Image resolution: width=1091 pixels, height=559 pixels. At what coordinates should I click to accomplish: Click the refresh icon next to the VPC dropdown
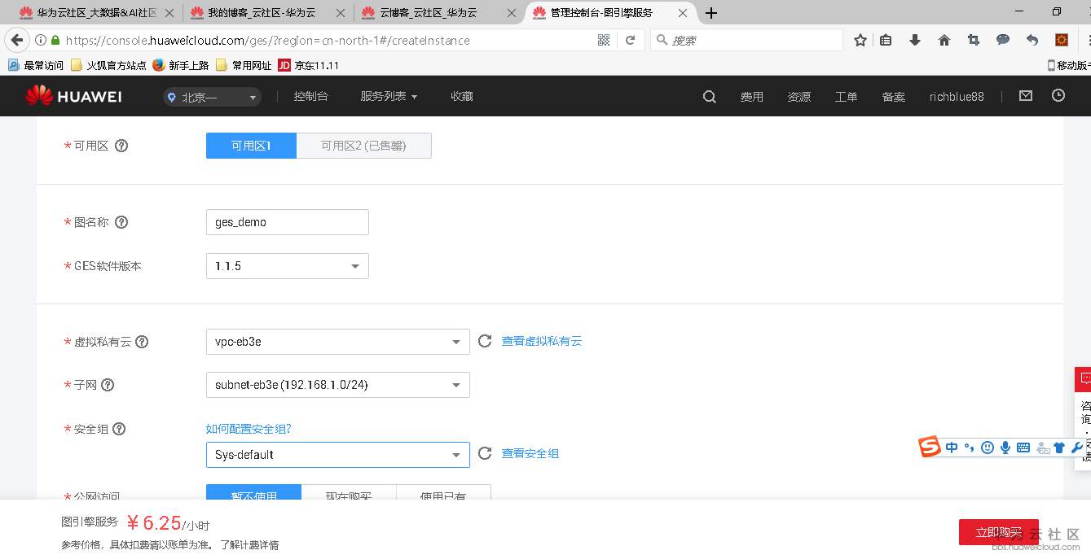pyautogui.click(x=485, y=341)
